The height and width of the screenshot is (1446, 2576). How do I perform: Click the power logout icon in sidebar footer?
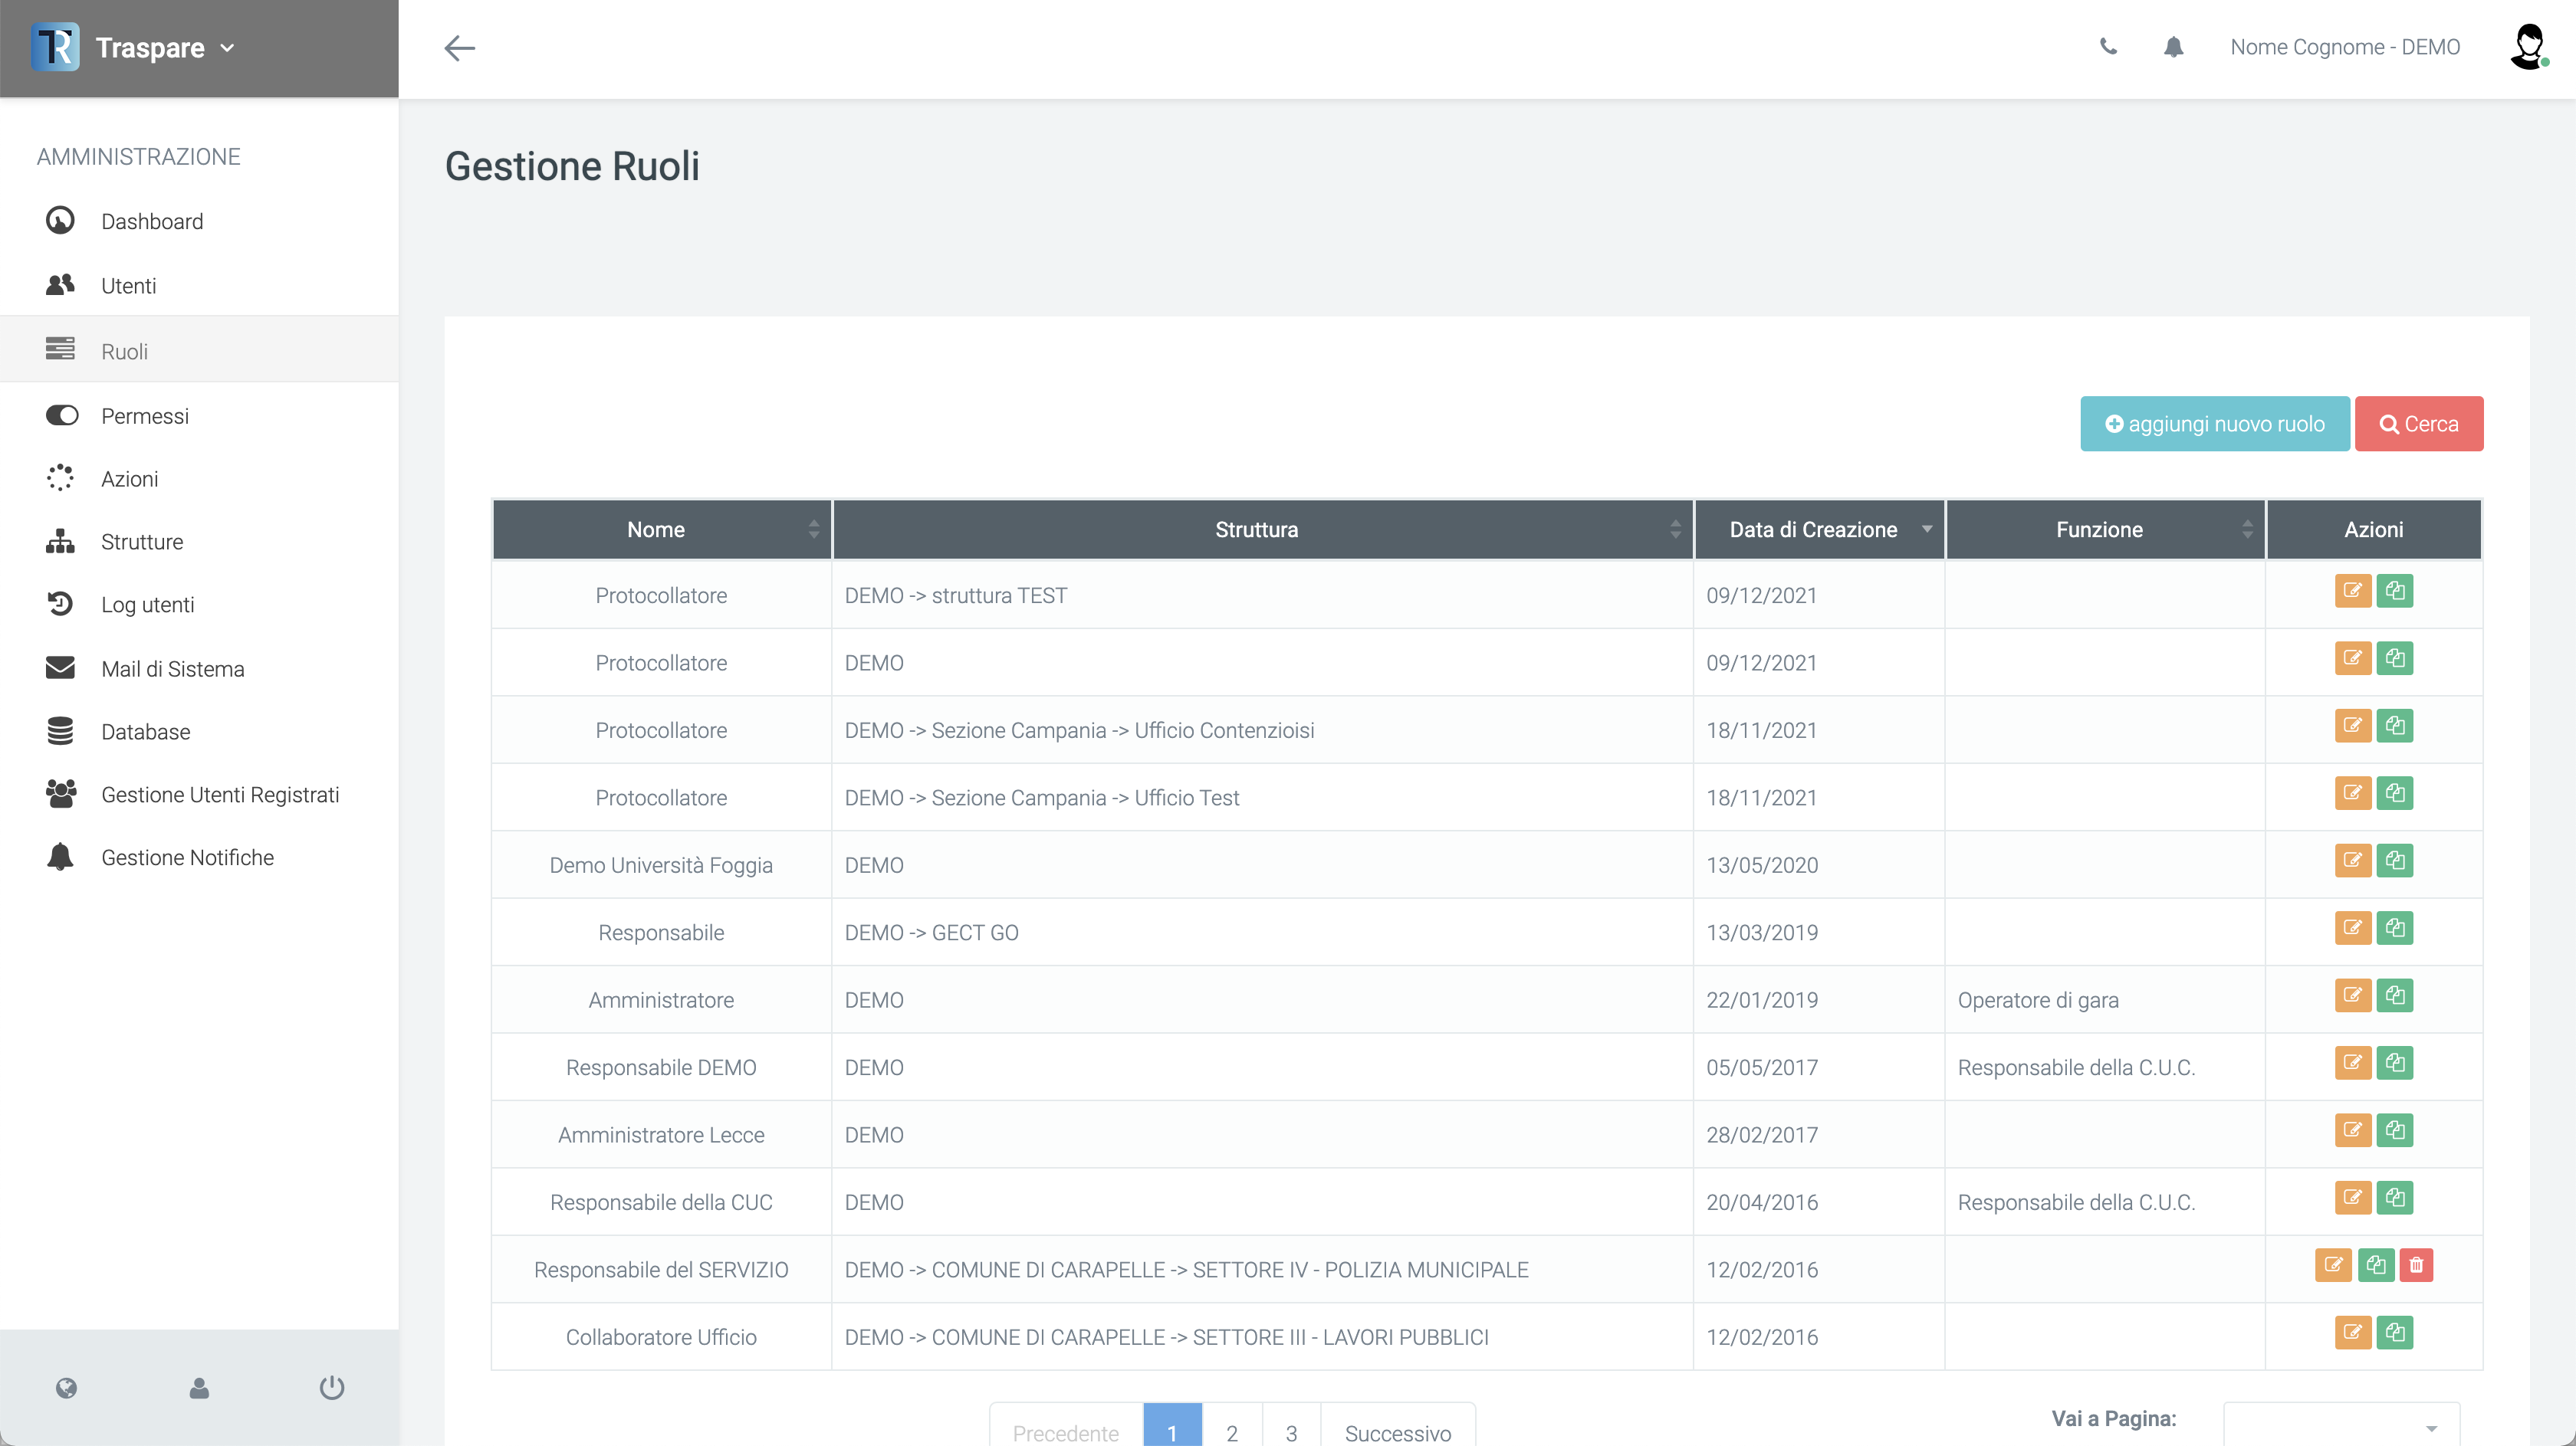(x=332, y=1388)
